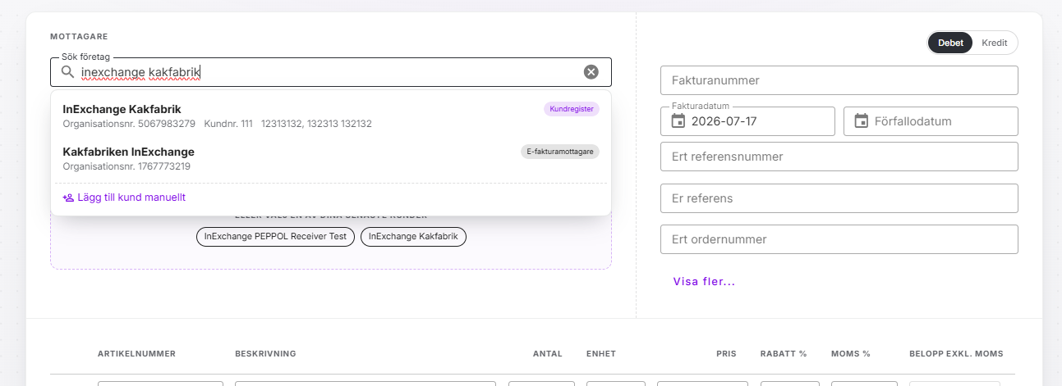Select recent customer InExchange Kakfabrik chip
The width and height of the screenshot is (1062, 386).
click(414, 237)
